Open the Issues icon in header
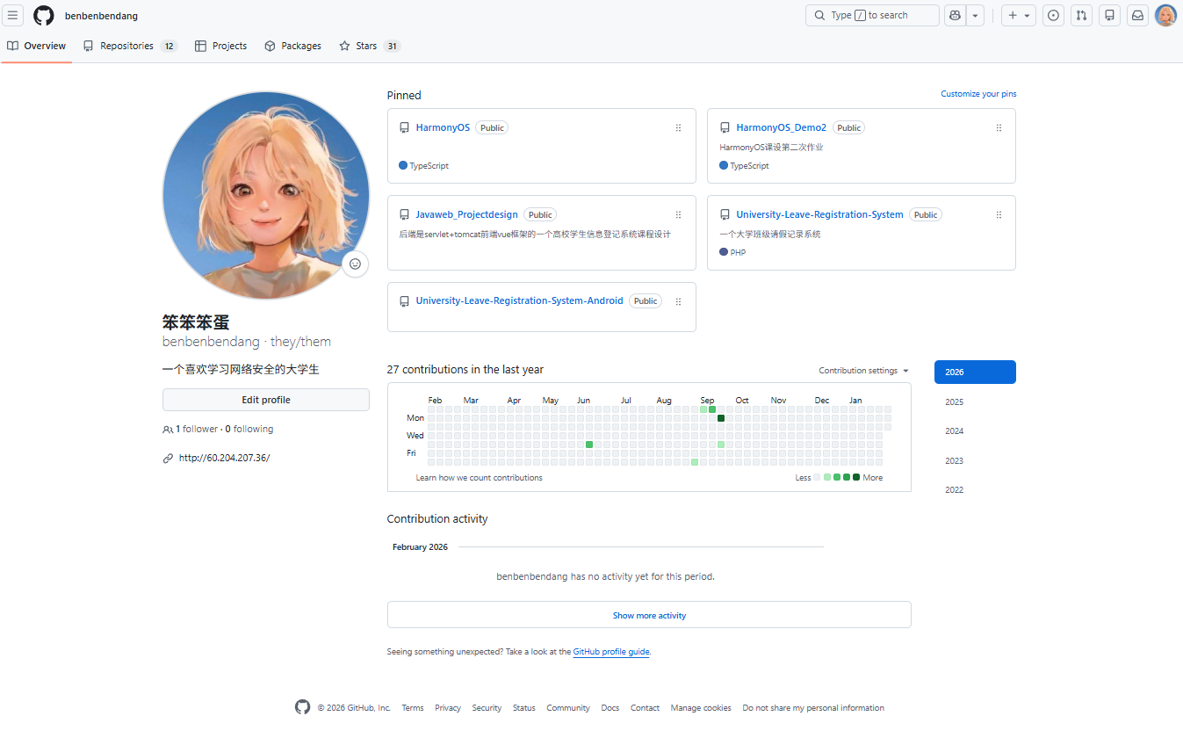 (1054, 15)
